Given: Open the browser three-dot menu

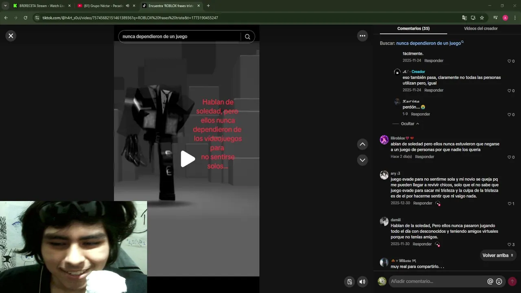Looking at the screenshot, I should click(x=515, y=18).
